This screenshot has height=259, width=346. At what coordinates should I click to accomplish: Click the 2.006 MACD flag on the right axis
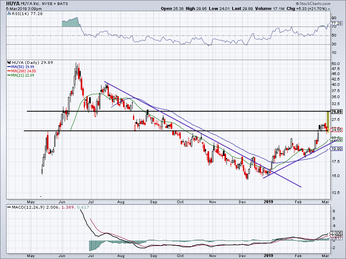tap(337, 233)
